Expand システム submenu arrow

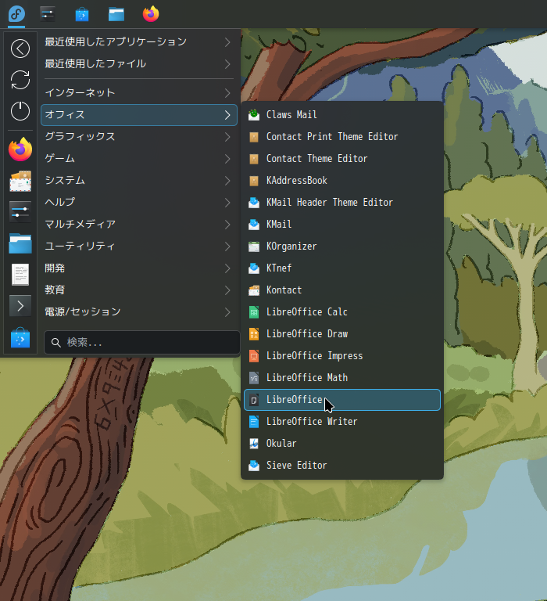pos(227,181)
